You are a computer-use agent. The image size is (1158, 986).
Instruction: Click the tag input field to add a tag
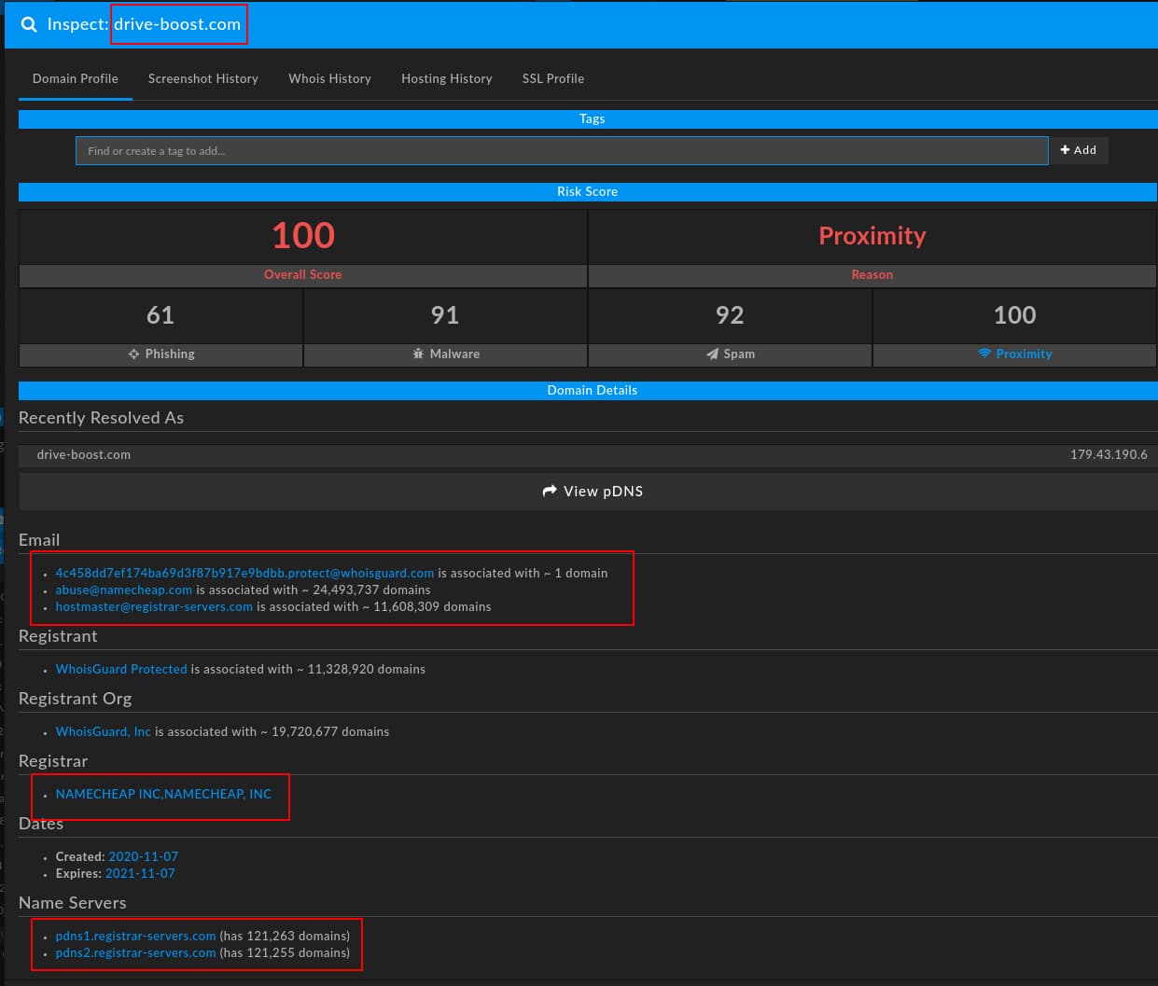[560, 150]
